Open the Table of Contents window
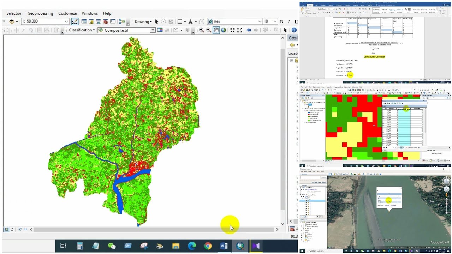Screen dimensions: 452x254 click(84, 22)
